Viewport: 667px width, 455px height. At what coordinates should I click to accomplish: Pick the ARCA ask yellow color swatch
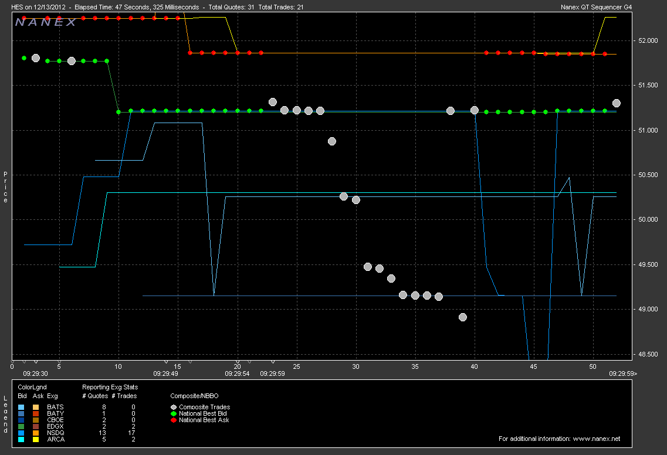click(36, 439)
